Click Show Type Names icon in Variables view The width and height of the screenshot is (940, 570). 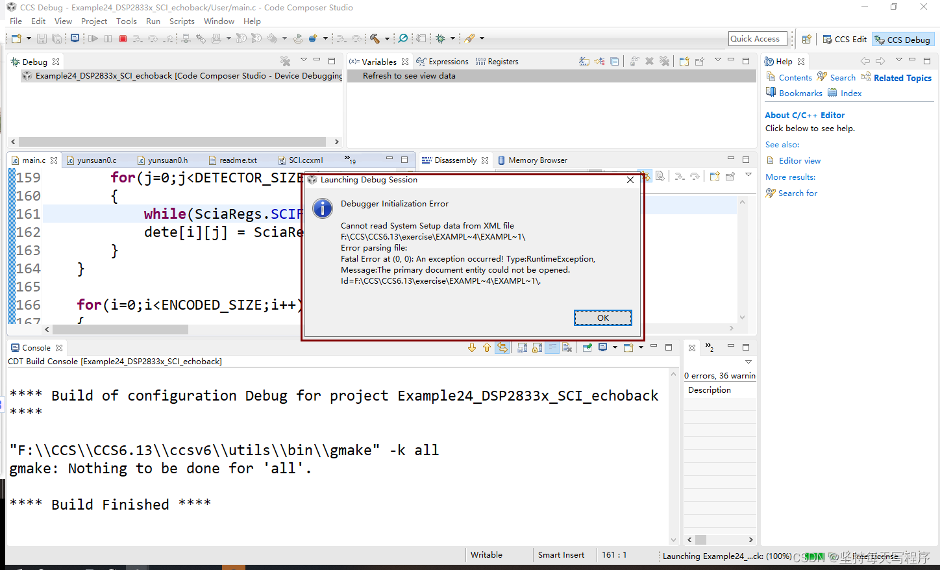(584, 61)
